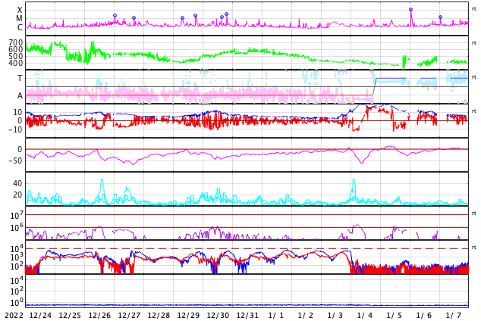Click the 1/ 7 date label
This screenshot has height=321, width=481.
tap(454, 315)
